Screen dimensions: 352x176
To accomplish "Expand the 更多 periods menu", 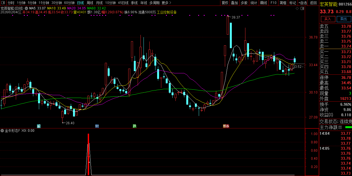I will pyautogui.click(x=166, y=3).
